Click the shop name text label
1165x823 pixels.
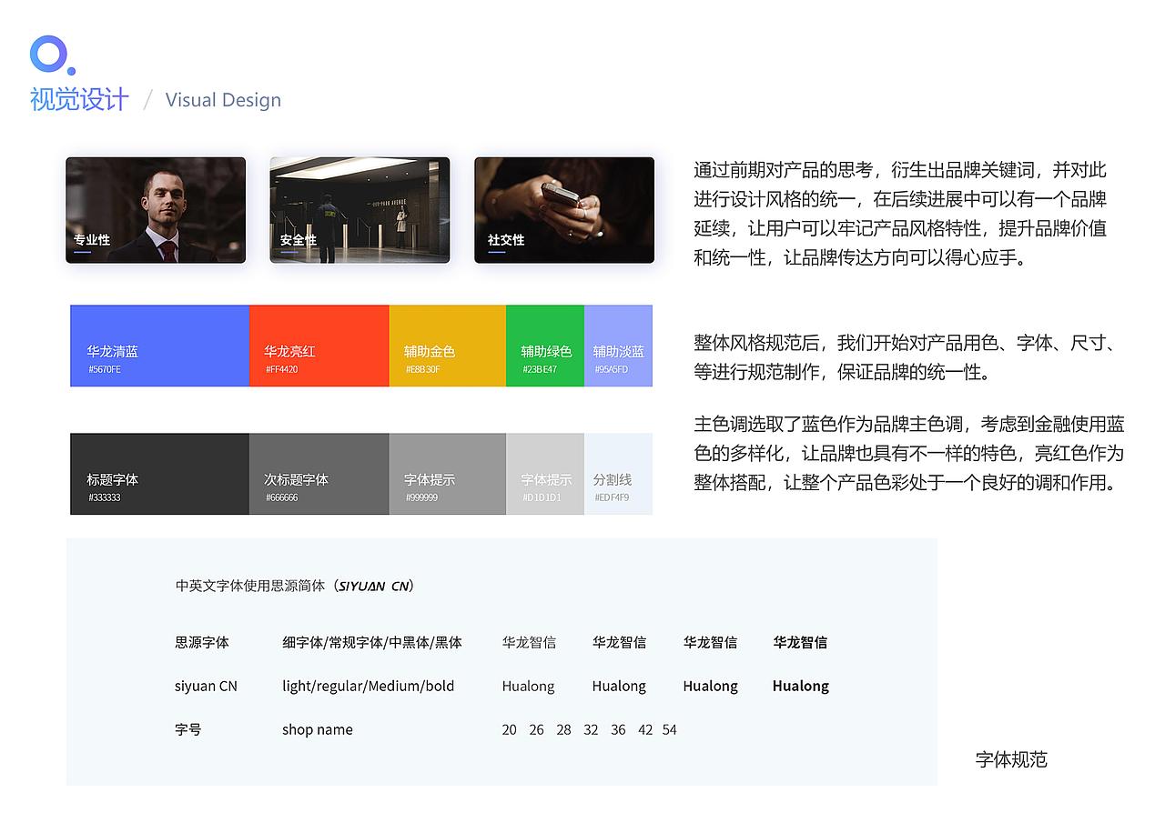tap(317, 729)
